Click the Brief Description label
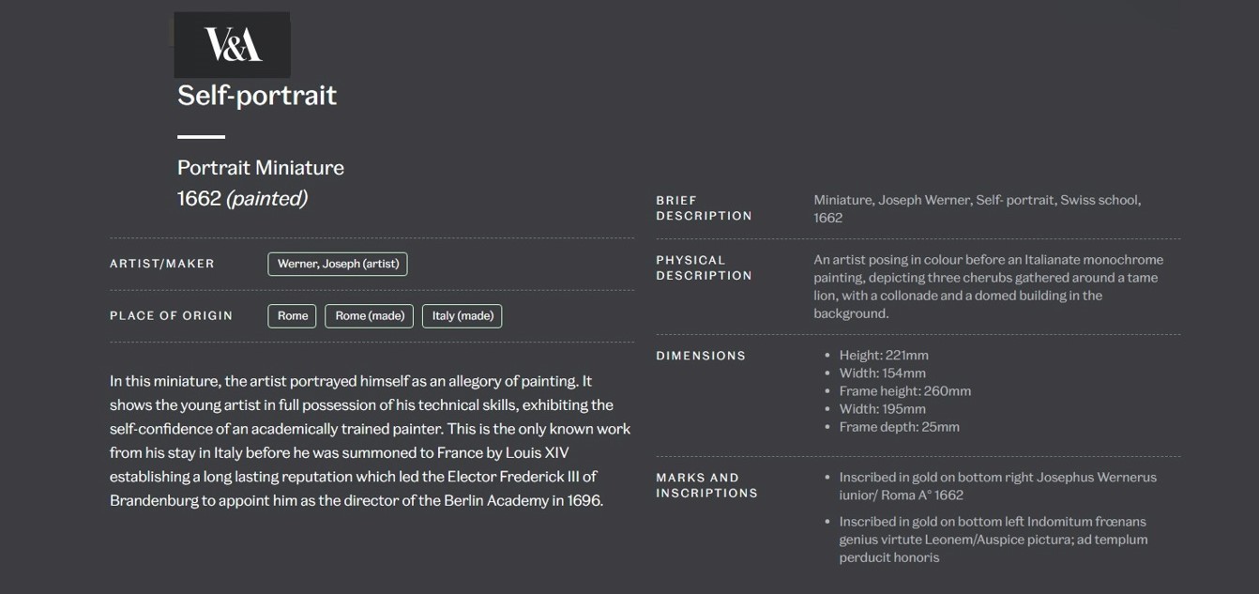This screenshot has width=1259, height=594. (704, 208)
